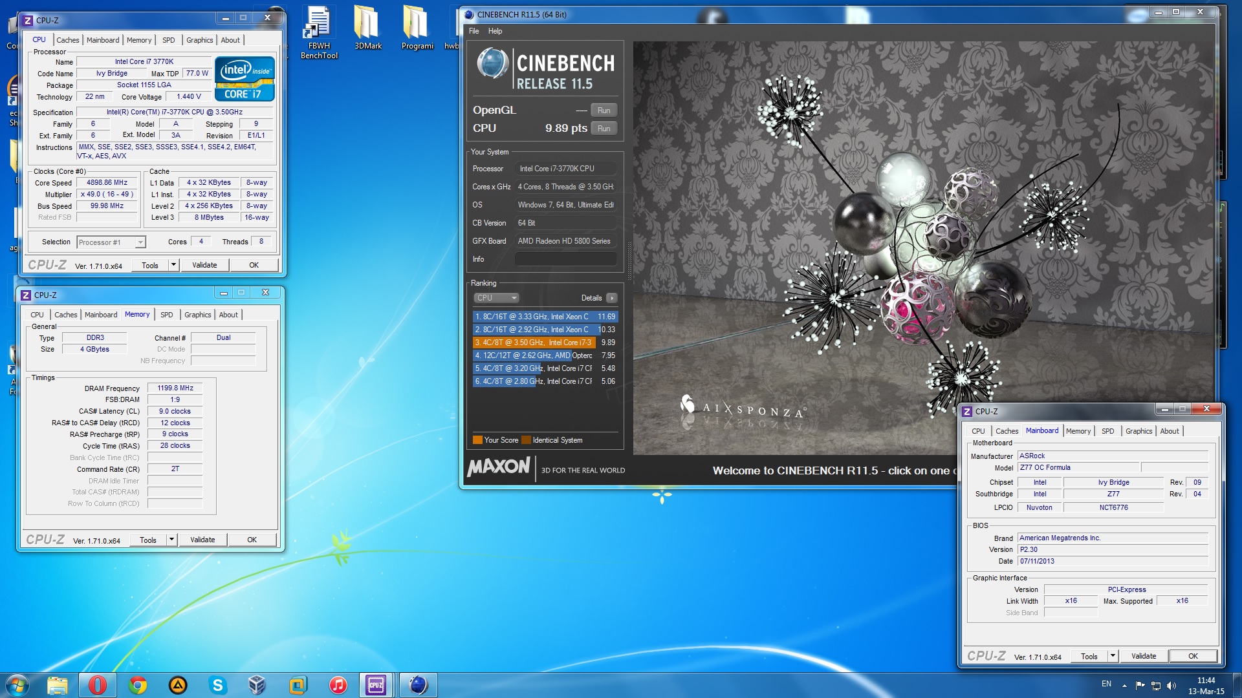This screenshot has width=1242, height=698.
Task: Open the Help menu in Cinebench
Action: click(495, 31)
